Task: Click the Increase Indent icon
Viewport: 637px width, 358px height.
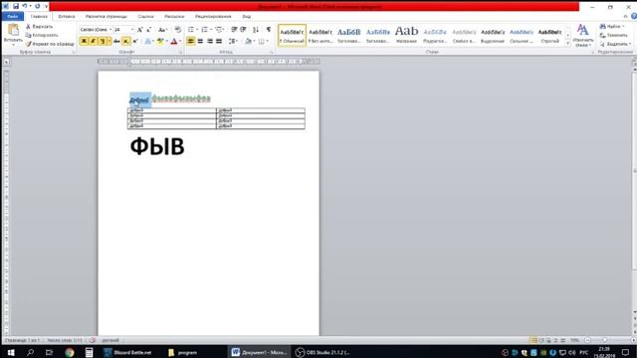Action: click(243, 30)
